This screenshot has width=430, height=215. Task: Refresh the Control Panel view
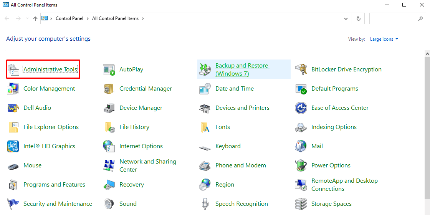pyautogui.click(x=359, y=19)
